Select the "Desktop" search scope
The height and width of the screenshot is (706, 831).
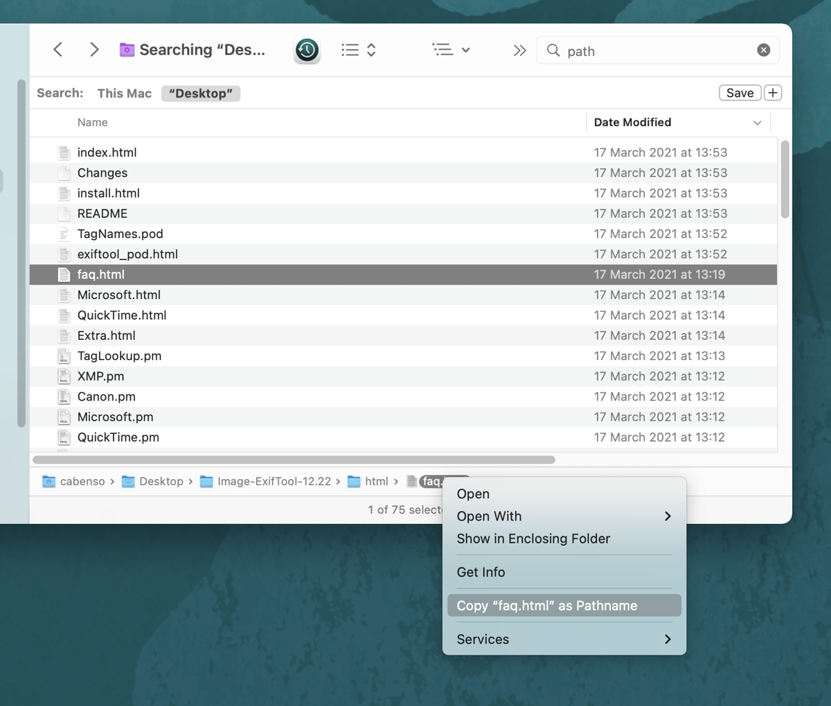[201, 93]
